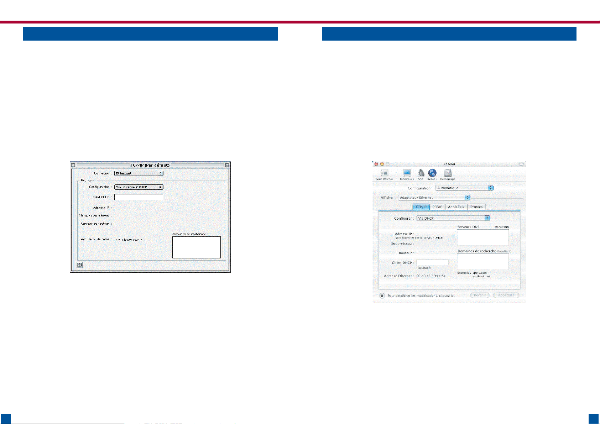
Task: Select the Réseau globe icon
Action: [x=432, y=173]
